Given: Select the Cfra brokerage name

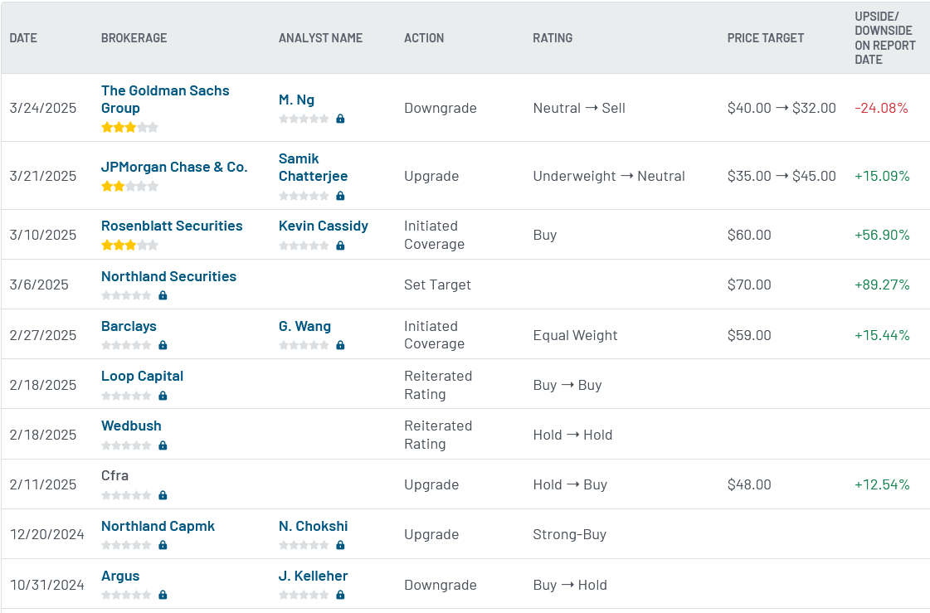Looking at the screenshot, I should pos(114,475).
